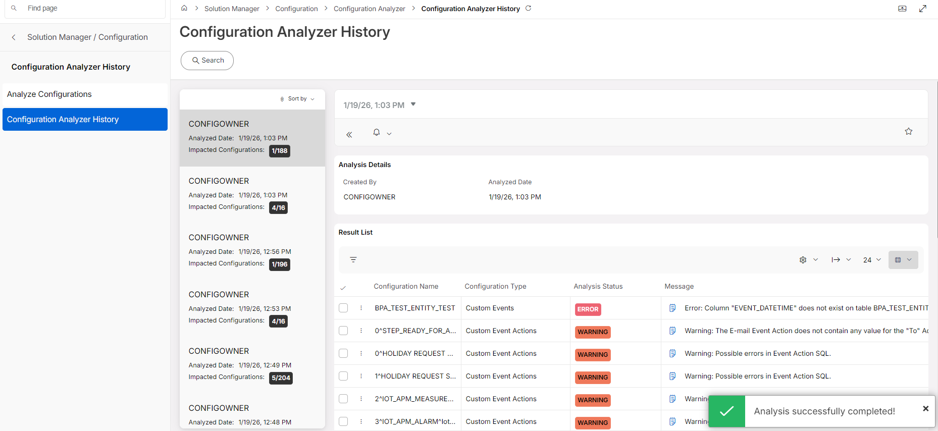
Task: Click WARNING badge in 0^STEP_READY_FOR_A row
Action: (593, 332)
